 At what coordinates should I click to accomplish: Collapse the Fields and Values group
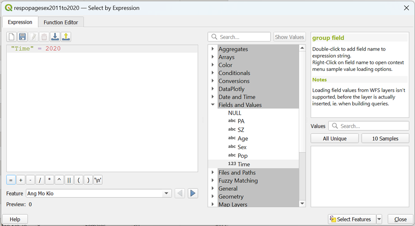pos(213,105)
